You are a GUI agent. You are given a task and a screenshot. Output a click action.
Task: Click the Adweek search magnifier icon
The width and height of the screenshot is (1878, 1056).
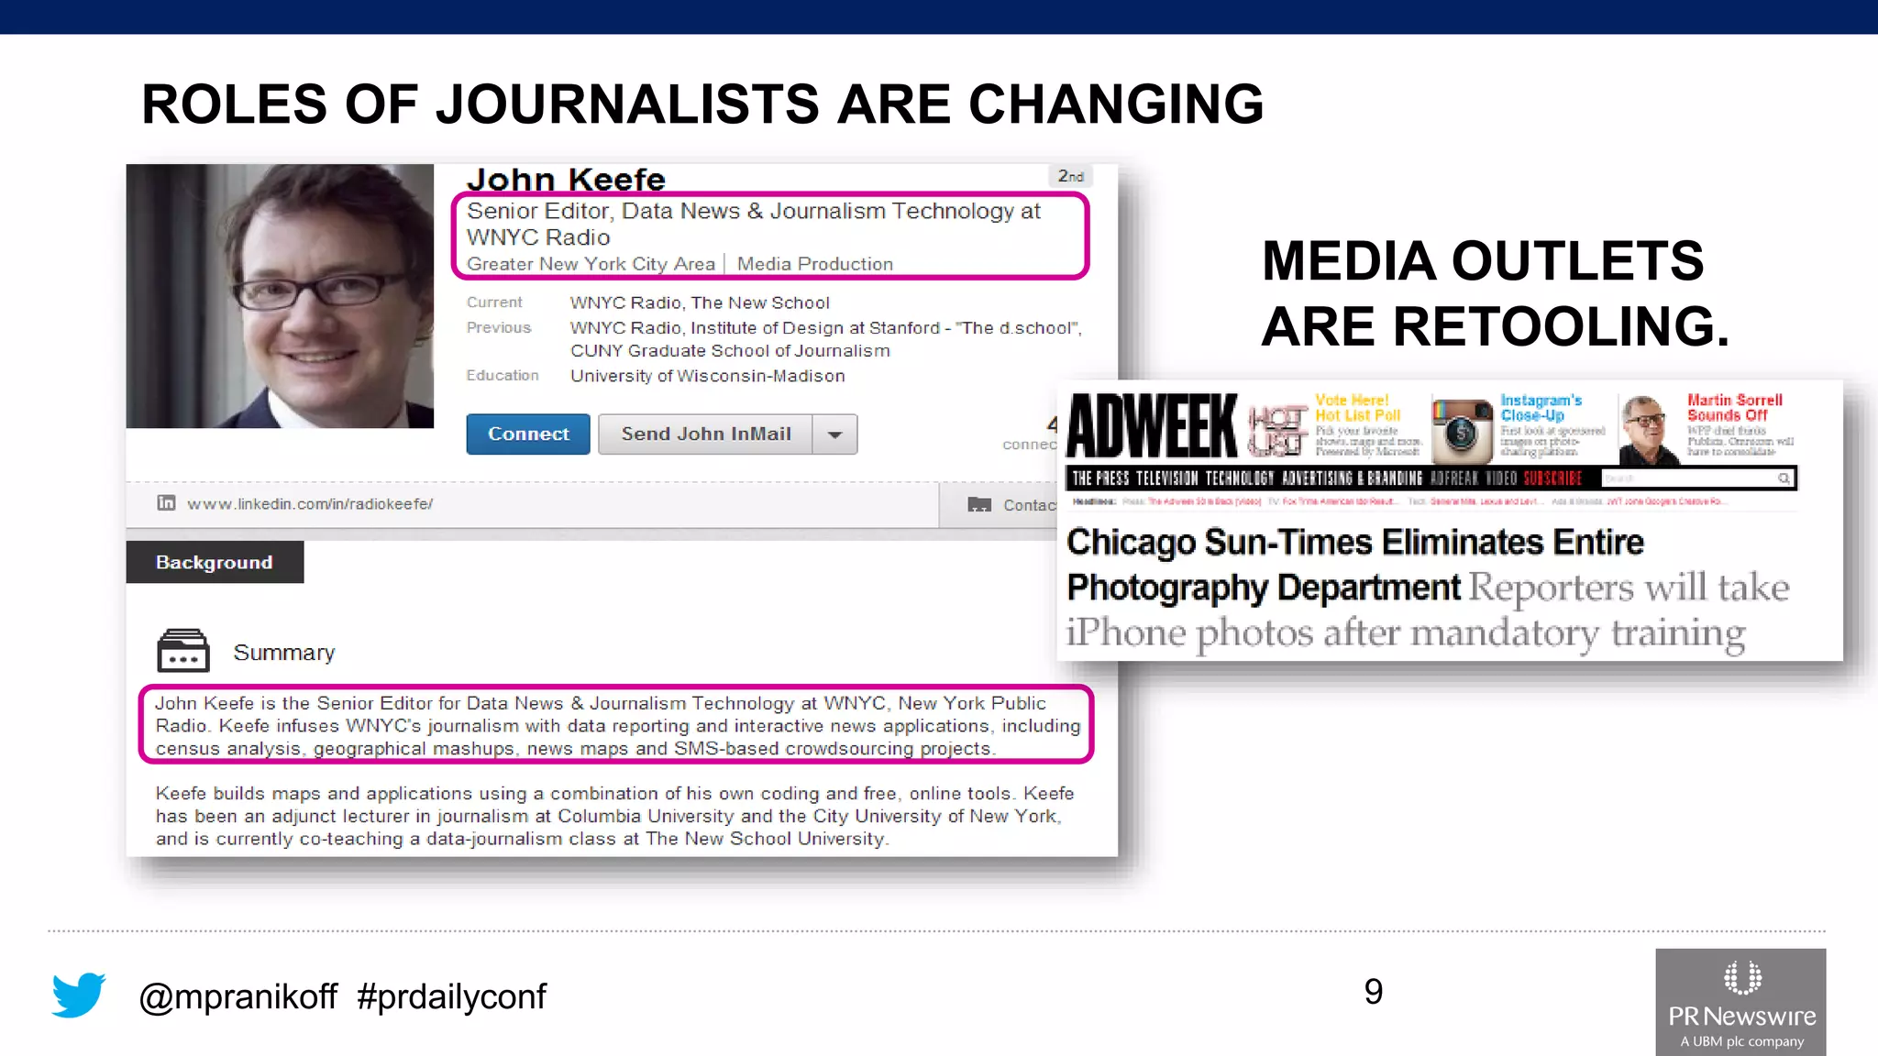click(x=1784, y=478)
